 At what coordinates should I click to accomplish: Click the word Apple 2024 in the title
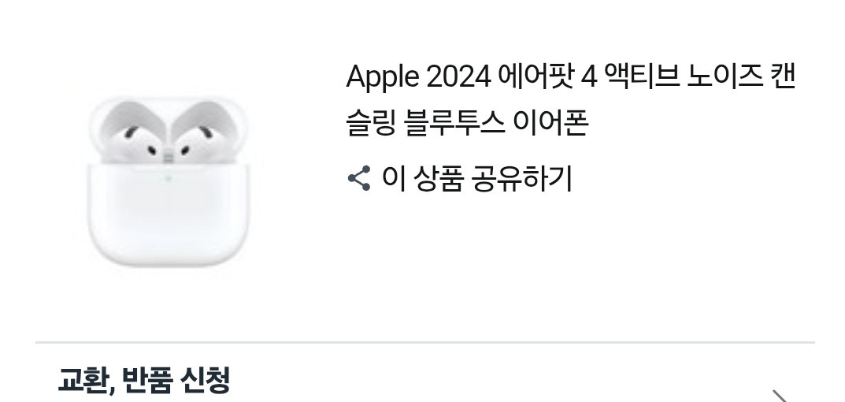418,76
